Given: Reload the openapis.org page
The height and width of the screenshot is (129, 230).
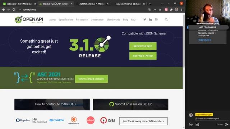Looking at the screenshot, I should coord(14,10).
